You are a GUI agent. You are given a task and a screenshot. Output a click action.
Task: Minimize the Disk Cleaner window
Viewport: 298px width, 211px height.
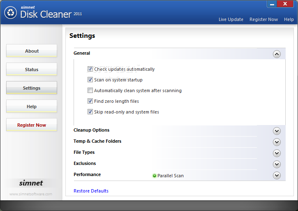[x=272, y=4]
